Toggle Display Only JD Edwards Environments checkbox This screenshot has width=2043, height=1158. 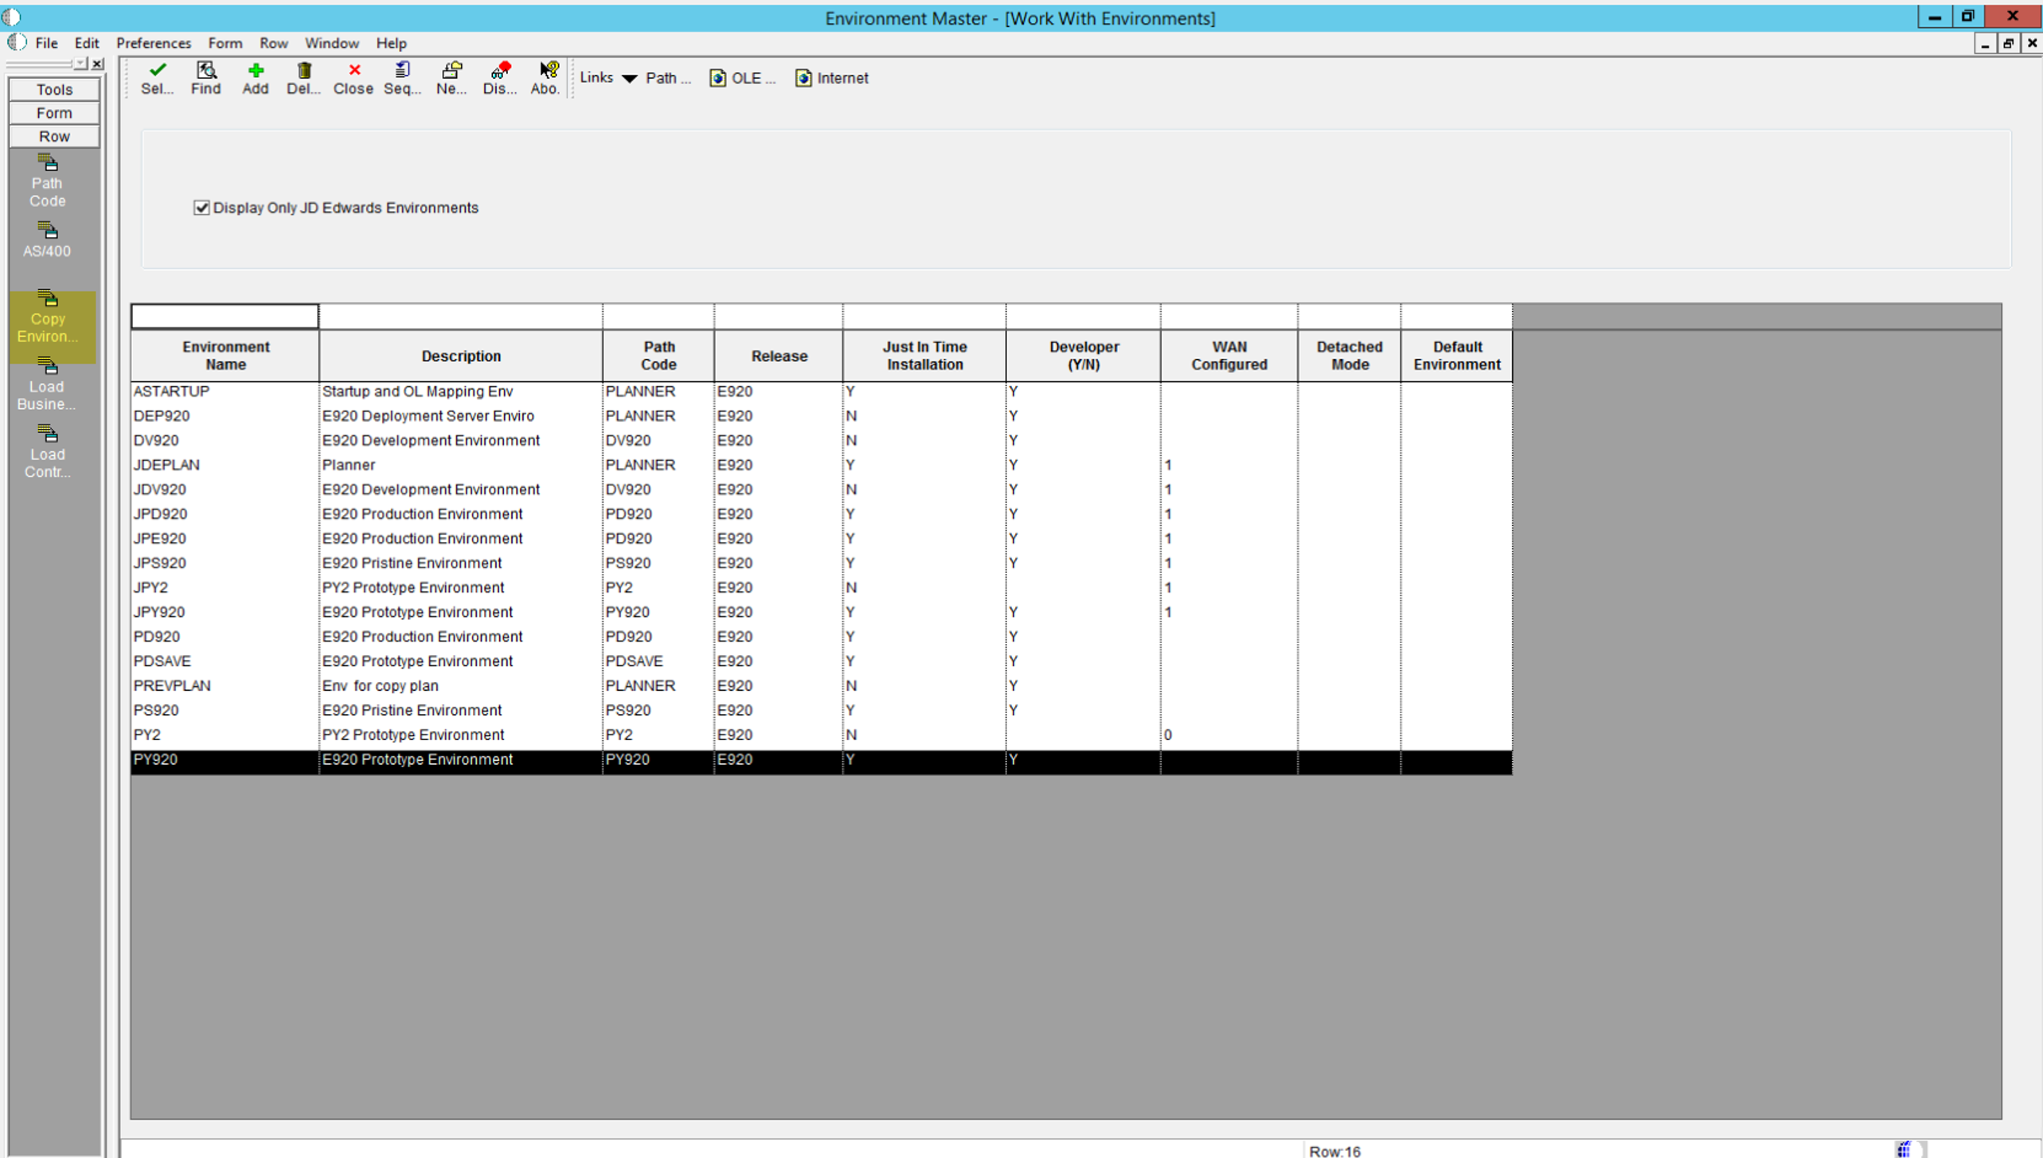[201, 208]
